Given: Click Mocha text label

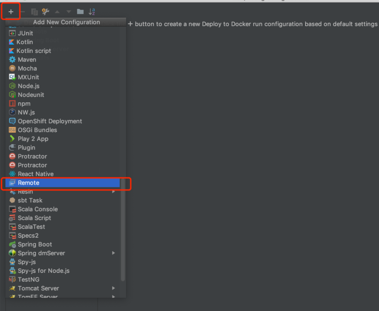Looking at the screenshot, I should pyautogui.click(x=27, y=68).
